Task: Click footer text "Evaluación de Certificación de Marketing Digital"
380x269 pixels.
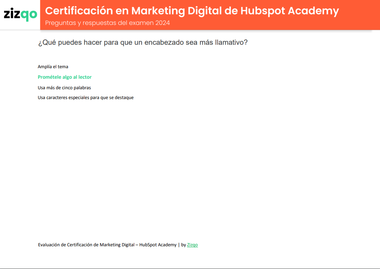Action: pyautogui.click(x=86, y=245)
